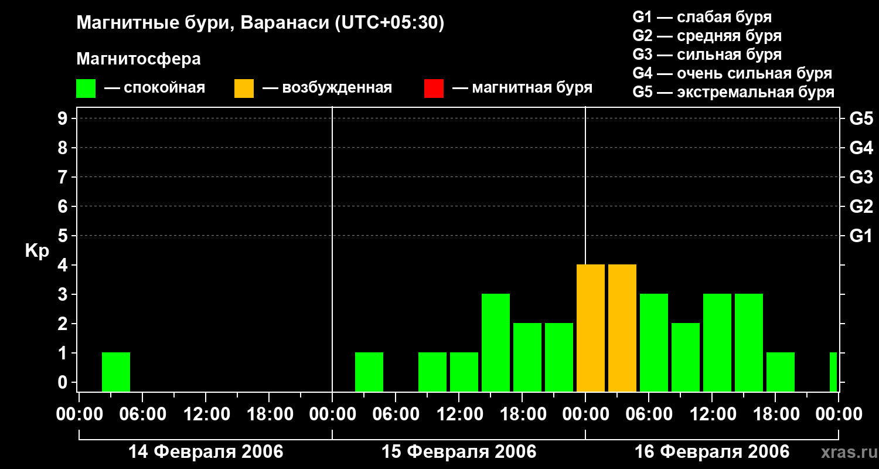879x469 pixels.
Task: Click the green 'спокойная' legend swatch
Action: pyautogui.click(x=86, y=89)
